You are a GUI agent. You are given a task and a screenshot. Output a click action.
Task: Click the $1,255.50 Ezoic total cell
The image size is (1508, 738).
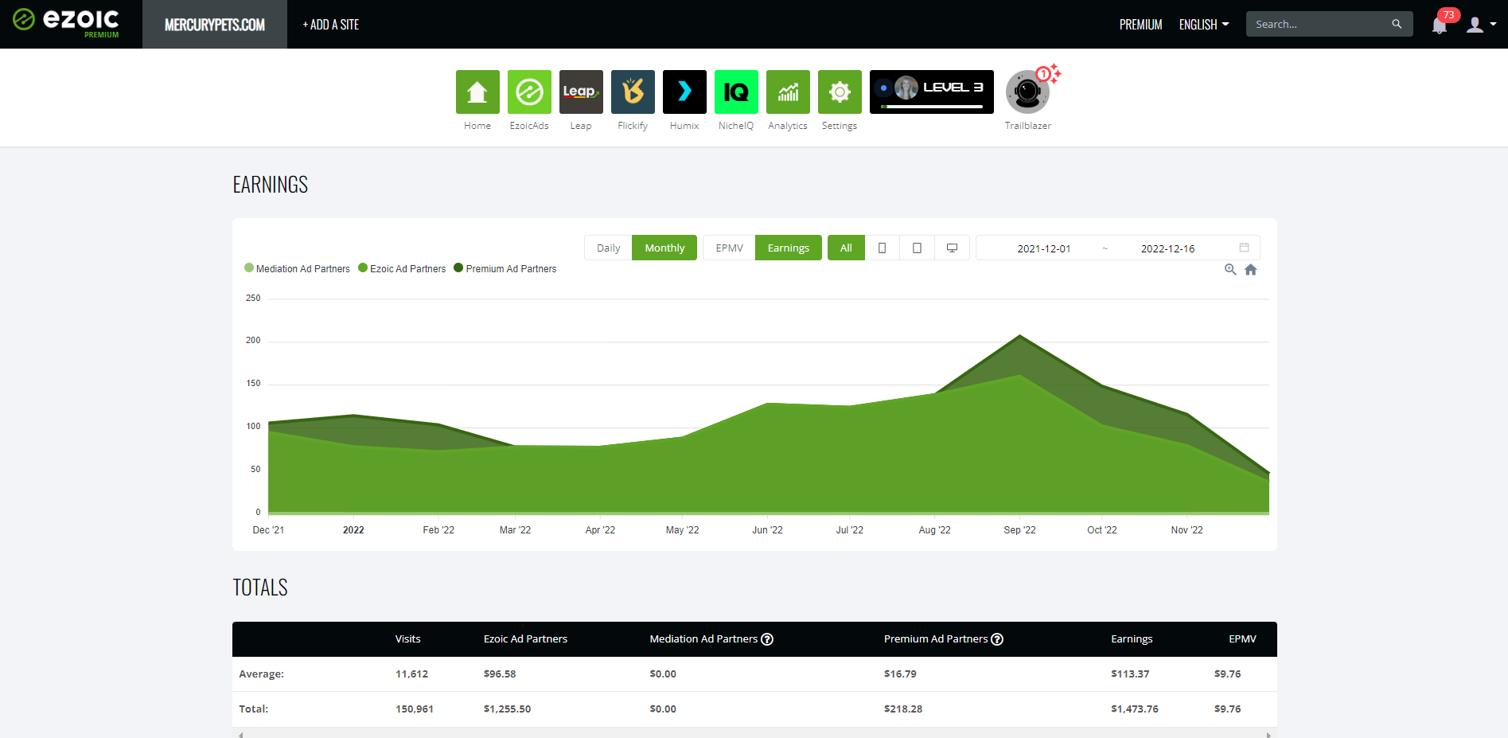507,709
